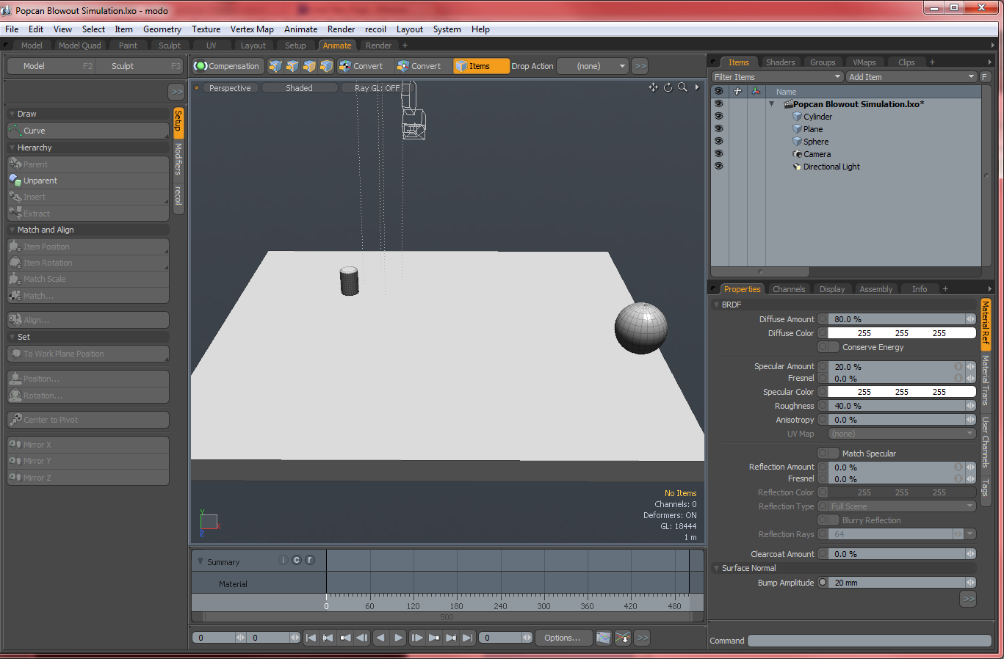Go to the last frame with the playback control
Screen dimensions: 1004x659
coord(468,637)
